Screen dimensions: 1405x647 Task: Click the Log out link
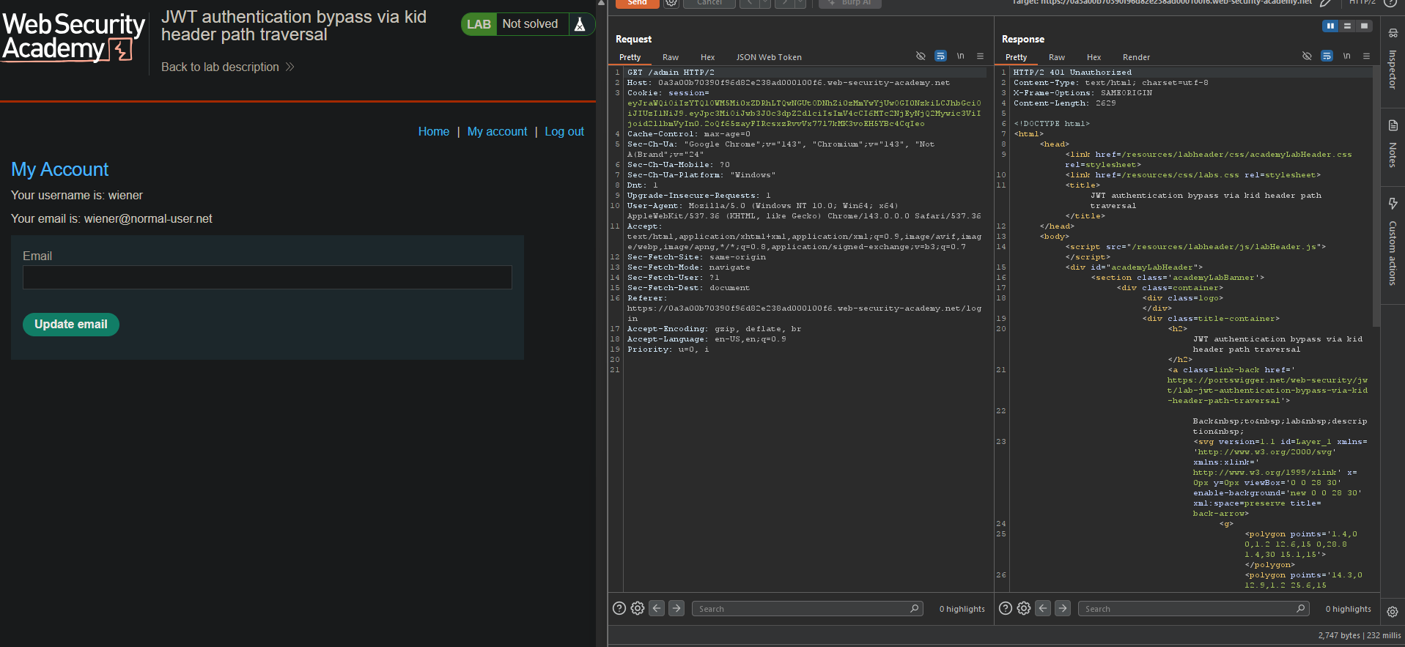coord(564,131)
